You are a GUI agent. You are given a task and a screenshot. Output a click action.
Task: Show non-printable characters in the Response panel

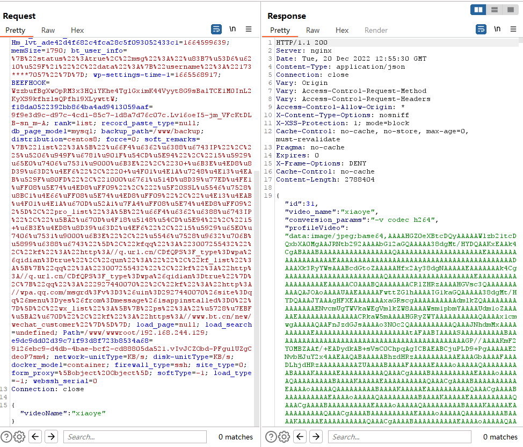pyautogui.click(x=498, y=29)
